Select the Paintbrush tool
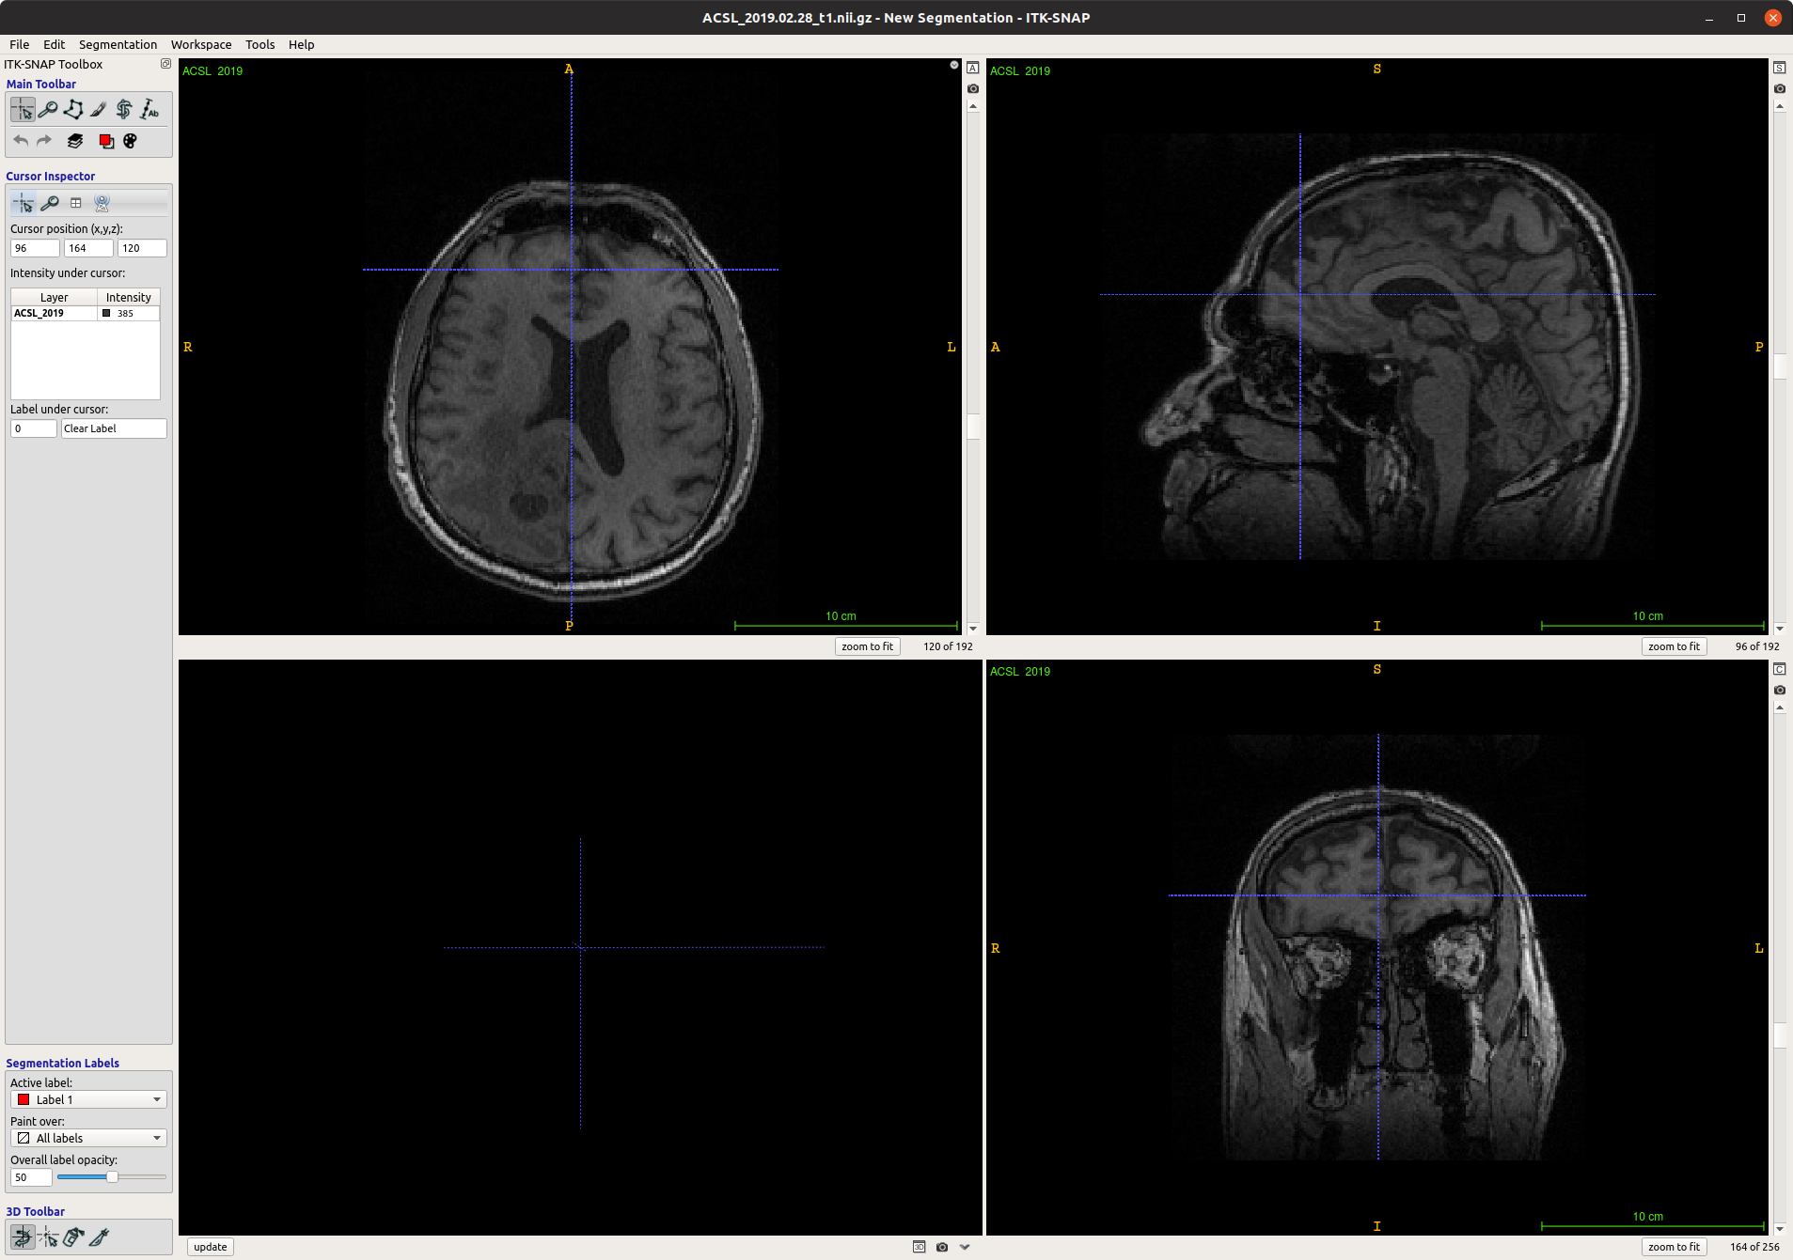 (98, 109)
